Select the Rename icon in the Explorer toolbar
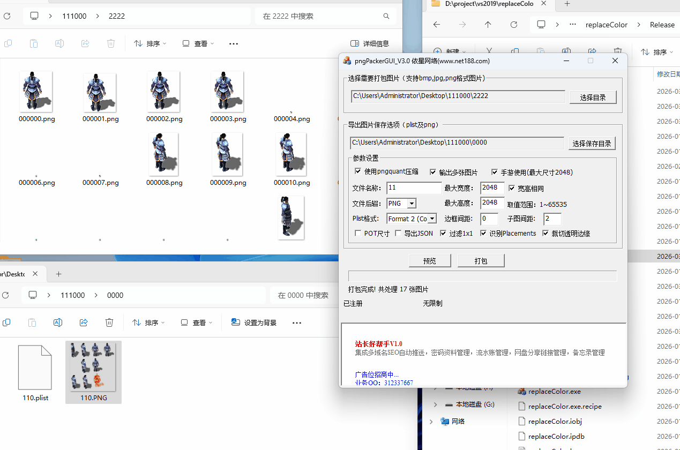 [x=59, y=43]
